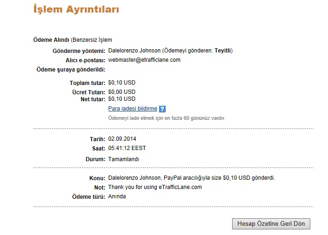
Task: Open the Para iadesi bildirme link
Action: (x=133, y=109)
